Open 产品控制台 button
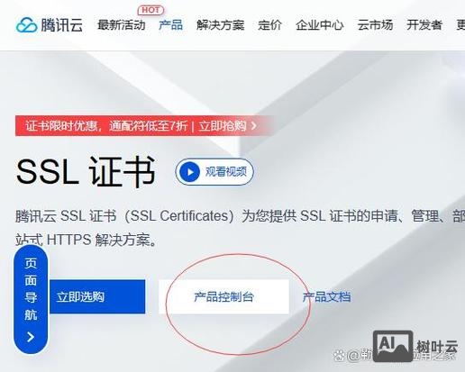 (223, 296)
